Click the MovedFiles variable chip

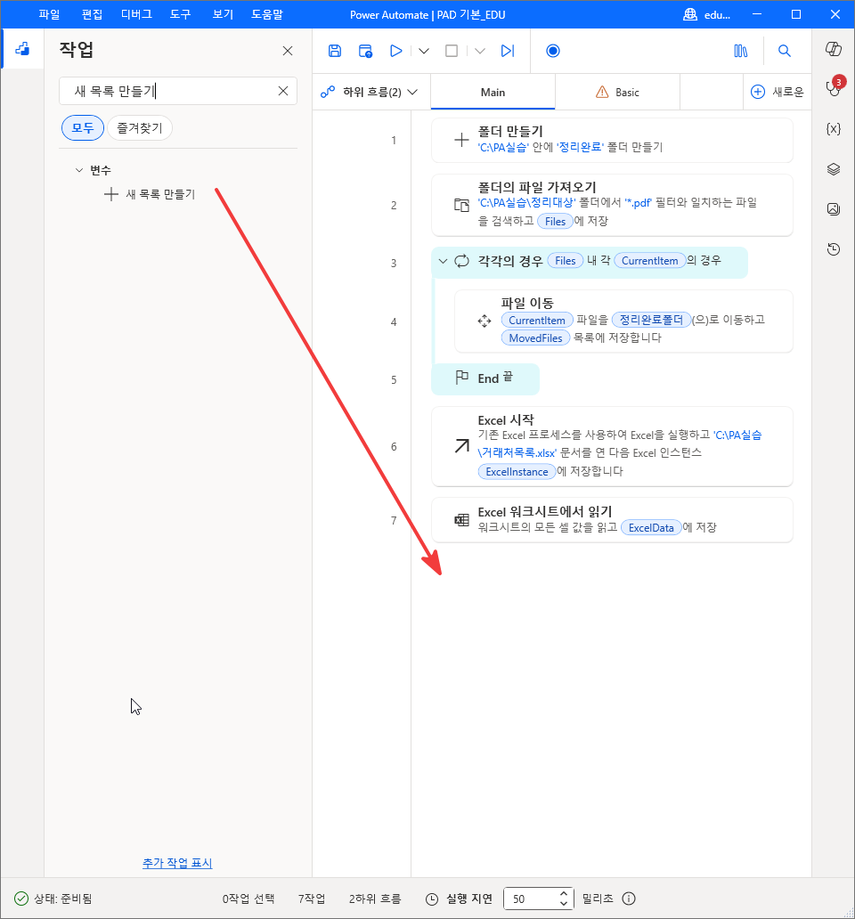(535, 338)
